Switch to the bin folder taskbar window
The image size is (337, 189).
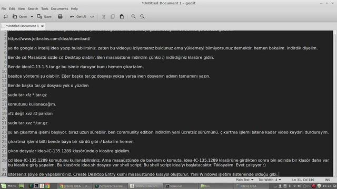[215, 186]
